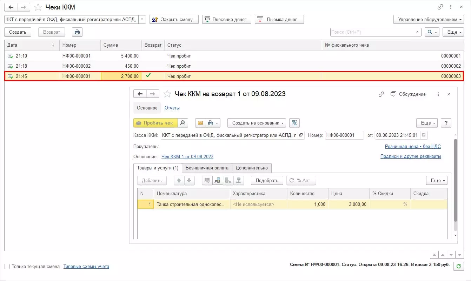Move goods row down with arrow
This screenshot has height=281, width=471.
pyautogui.click(x=189, y=180)
